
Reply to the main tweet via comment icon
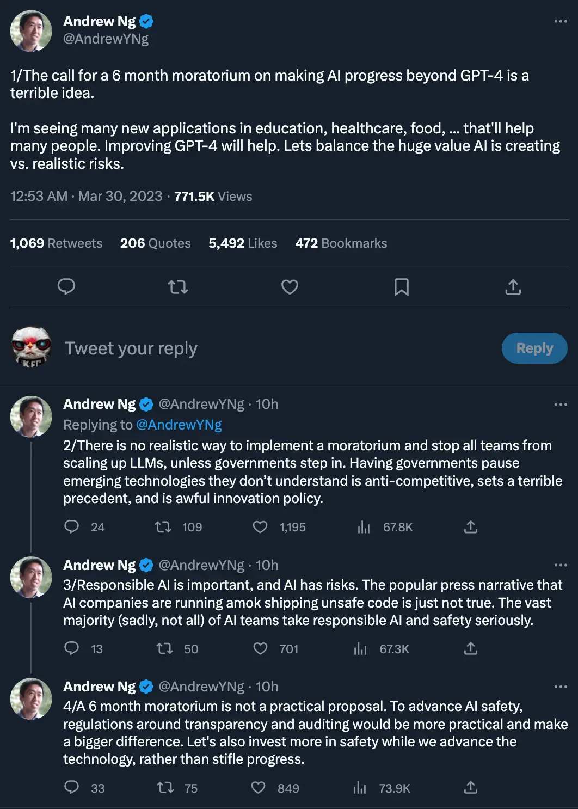66,287
